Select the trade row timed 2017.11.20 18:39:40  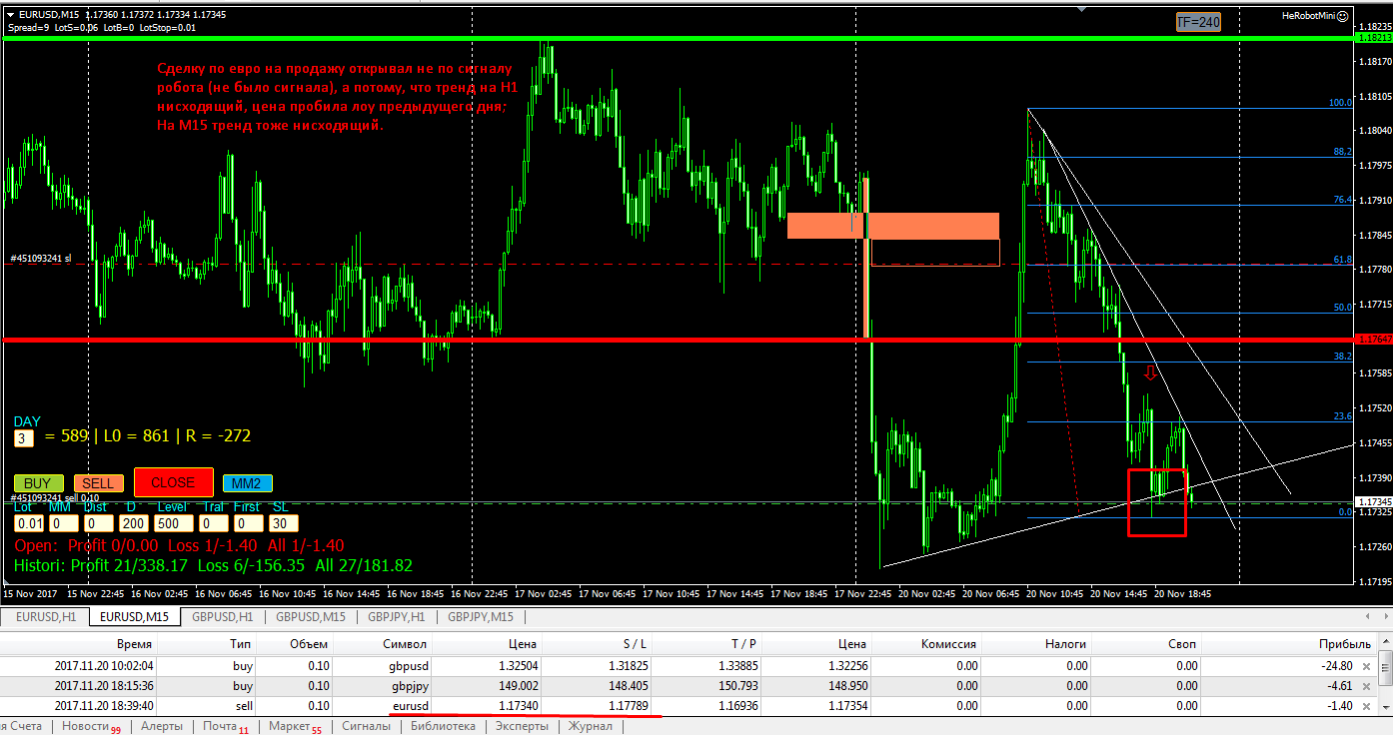(690, 706)
